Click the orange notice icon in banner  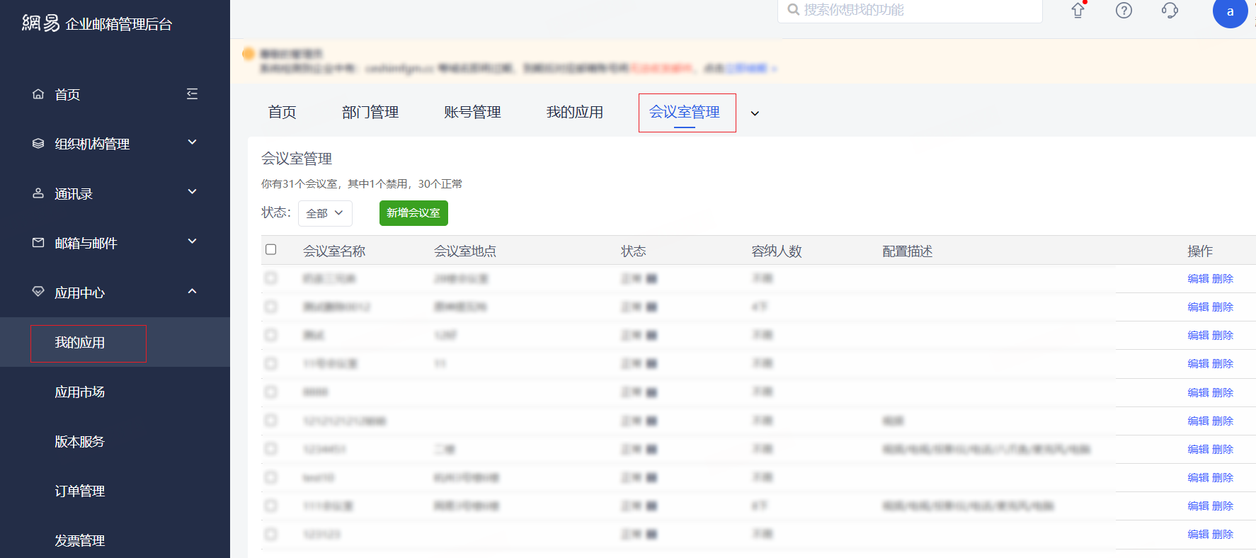(x=249, y=54)
